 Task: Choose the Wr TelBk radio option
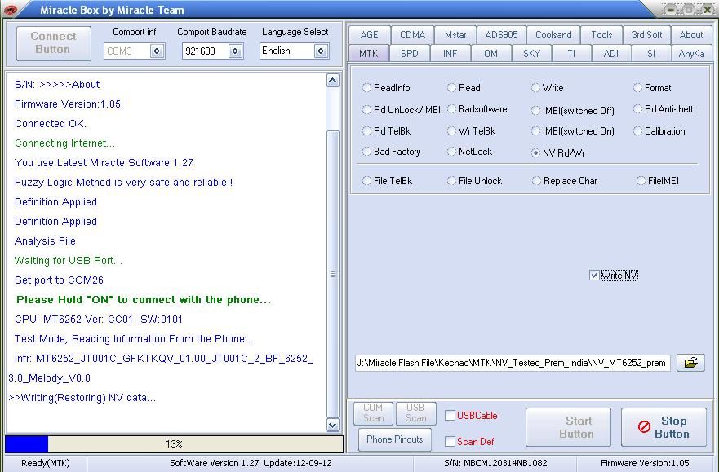pos(451,131)
